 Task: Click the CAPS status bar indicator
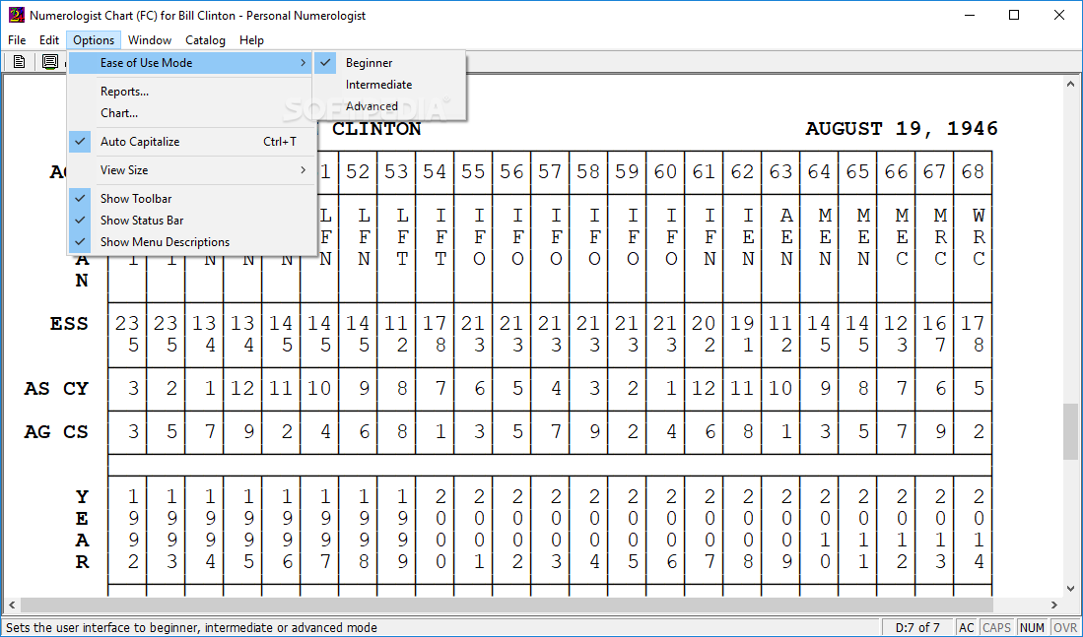(x=996, y=627)
